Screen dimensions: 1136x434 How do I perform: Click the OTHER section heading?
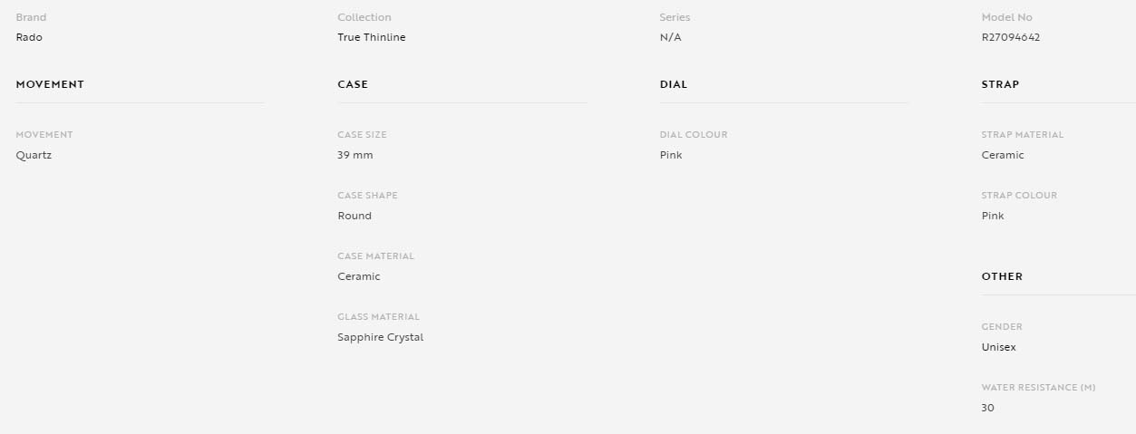click(x=1002, y=276)
